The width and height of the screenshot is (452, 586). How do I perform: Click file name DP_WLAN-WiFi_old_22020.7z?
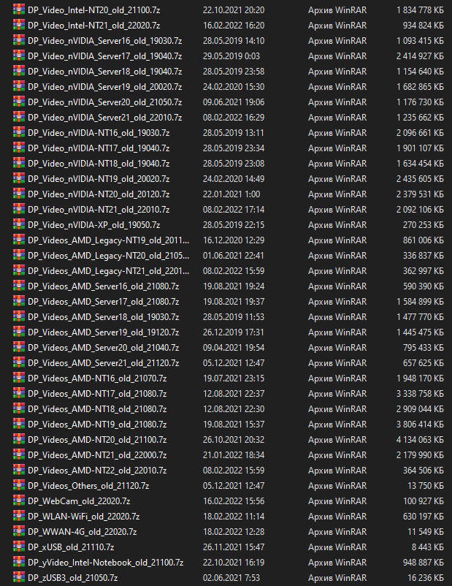[84, 516]
